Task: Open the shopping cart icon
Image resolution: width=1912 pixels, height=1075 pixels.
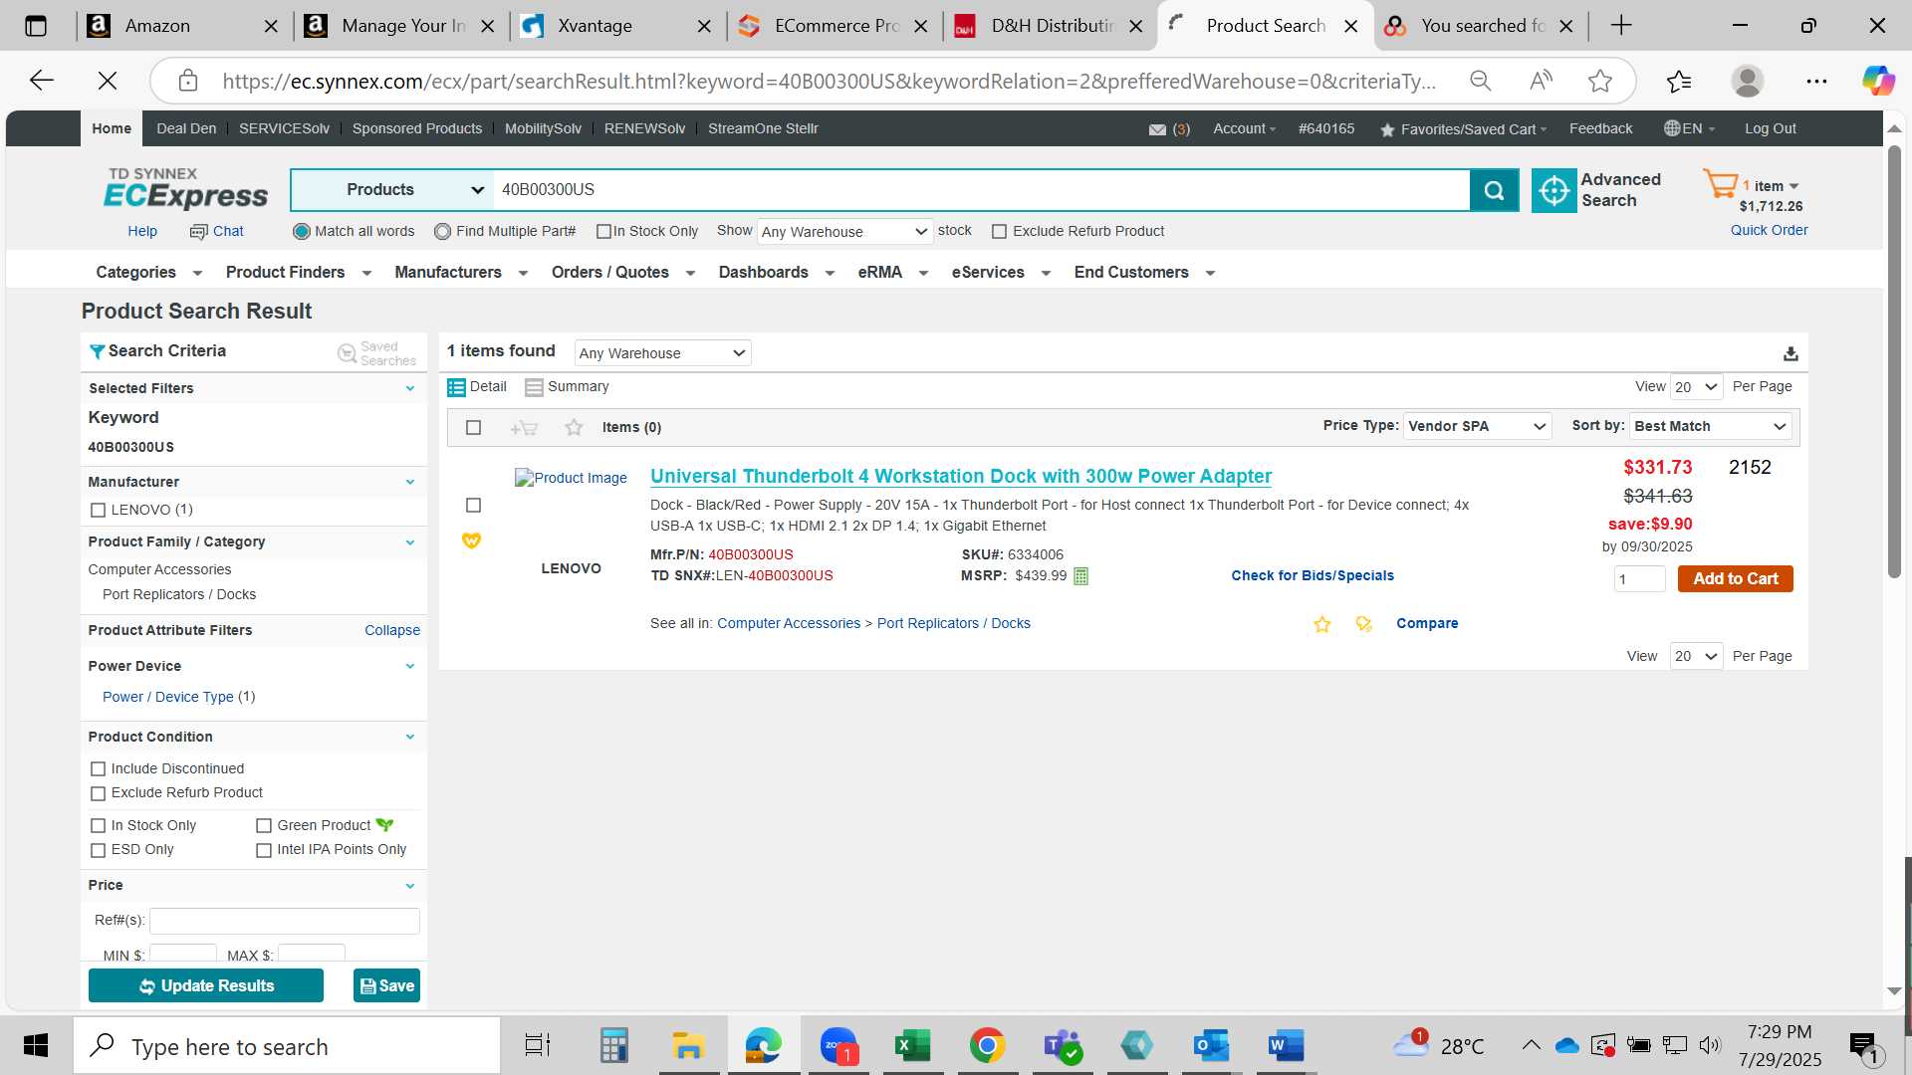Action: tap(1720, 185)
